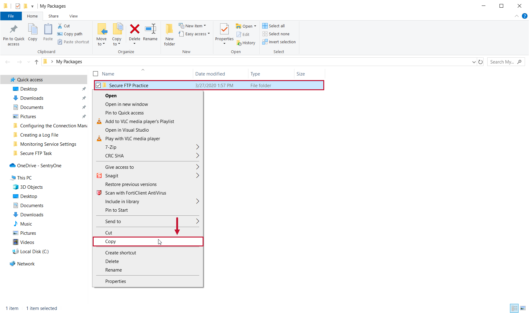Click the Copy icon in the Clipboard ribbon
This screenshot has height=313, width=529.
33,32
